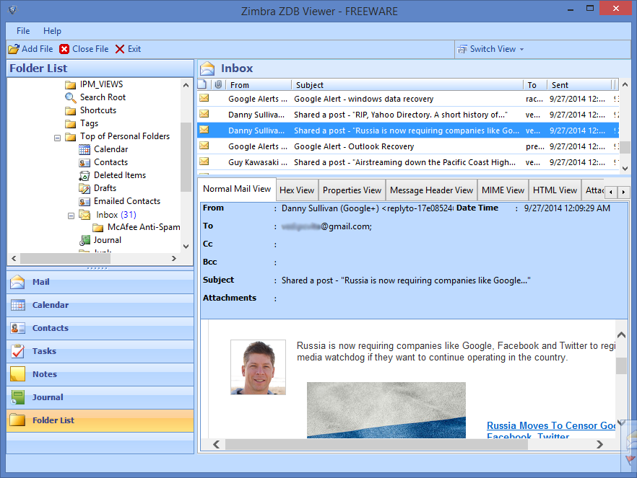Click folder tree scroll down arrow
637x478 pixels.
click(186, 246)
